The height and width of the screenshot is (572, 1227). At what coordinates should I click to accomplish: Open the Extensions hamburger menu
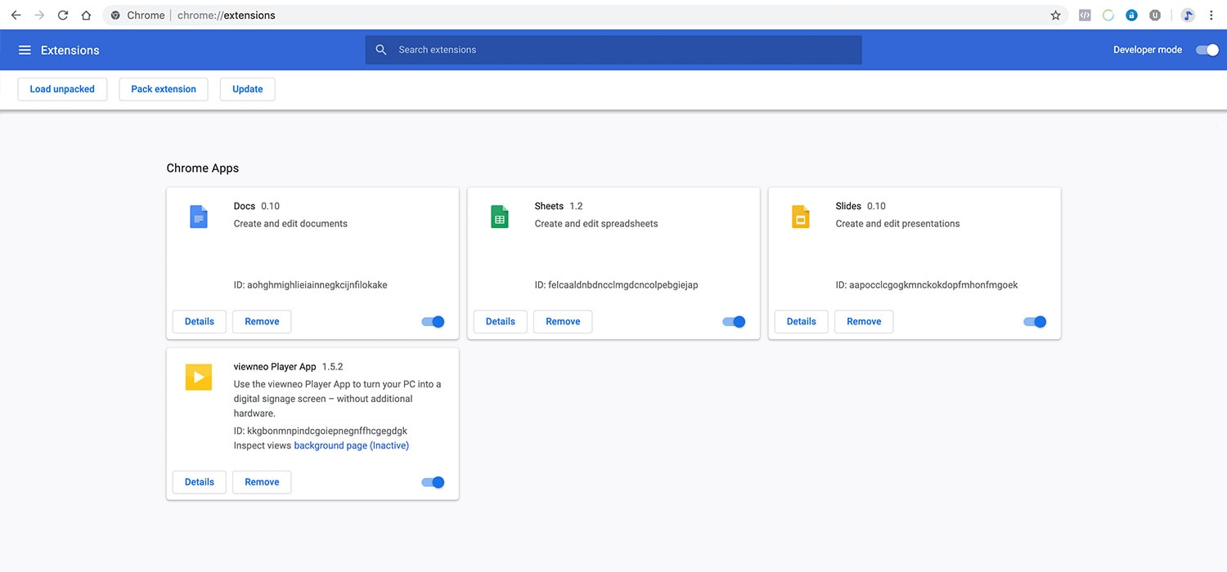pos(25,50)
